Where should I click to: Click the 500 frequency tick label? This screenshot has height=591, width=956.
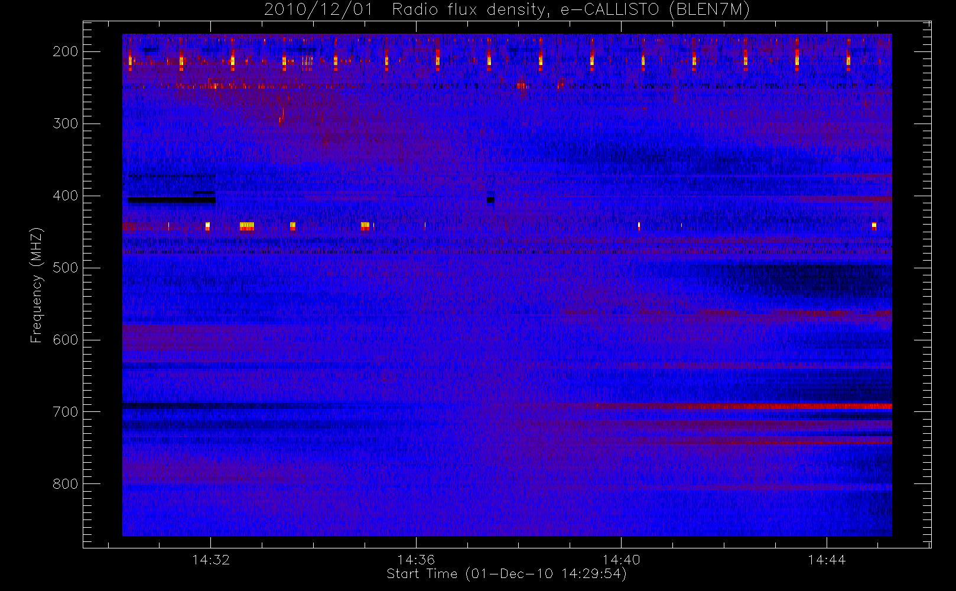click(66, 268)
